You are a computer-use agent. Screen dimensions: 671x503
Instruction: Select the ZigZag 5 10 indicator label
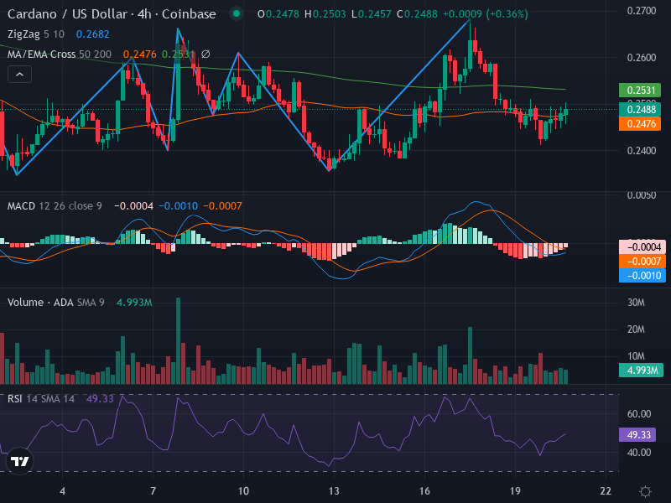36,34
